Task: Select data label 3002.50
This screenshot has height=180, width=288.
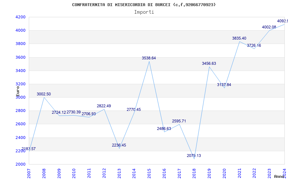Action: pos(44,94)
